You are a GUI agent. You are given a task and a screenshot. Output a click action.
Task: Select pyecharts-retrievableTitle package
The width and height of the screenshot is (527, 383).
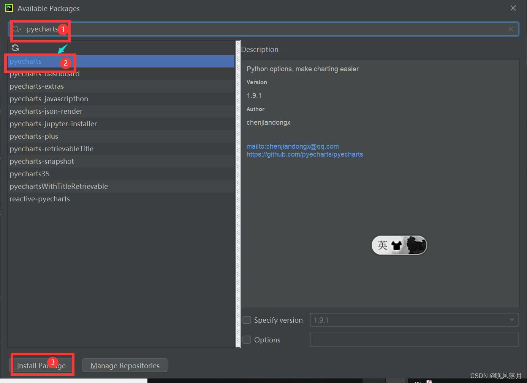tap(121, 149)
